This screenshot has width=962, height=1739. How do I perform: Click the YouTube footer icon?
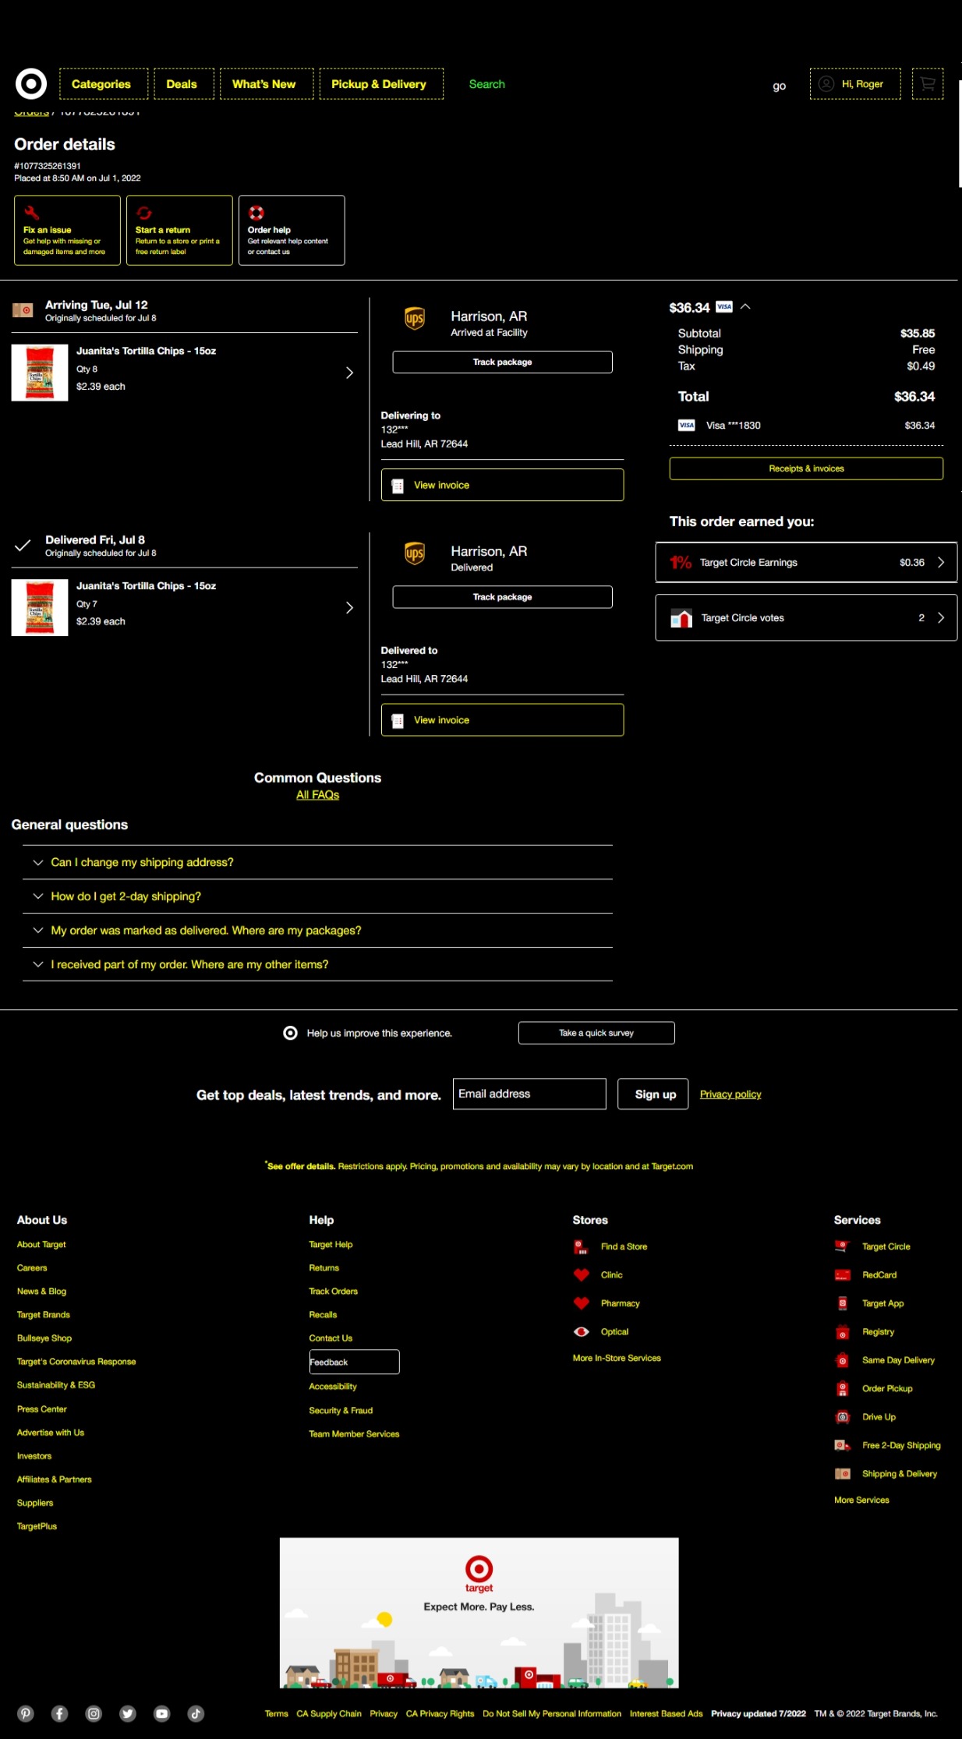(161, 1713)
